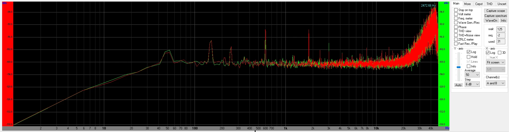Click the 10k label on frequency axis
The height and width of the screenshot is (132, 509).
pyautogui.click(x=376, y=128)
